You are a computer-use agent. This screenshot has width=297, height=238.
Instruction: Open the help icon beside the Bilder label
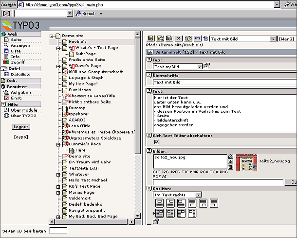coord(149,151)
